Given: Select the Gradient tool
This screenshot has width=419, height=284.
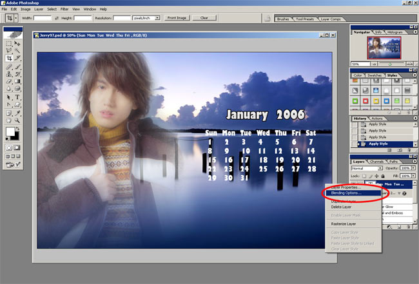Looking at the screenshot, I should click(17, 81).
